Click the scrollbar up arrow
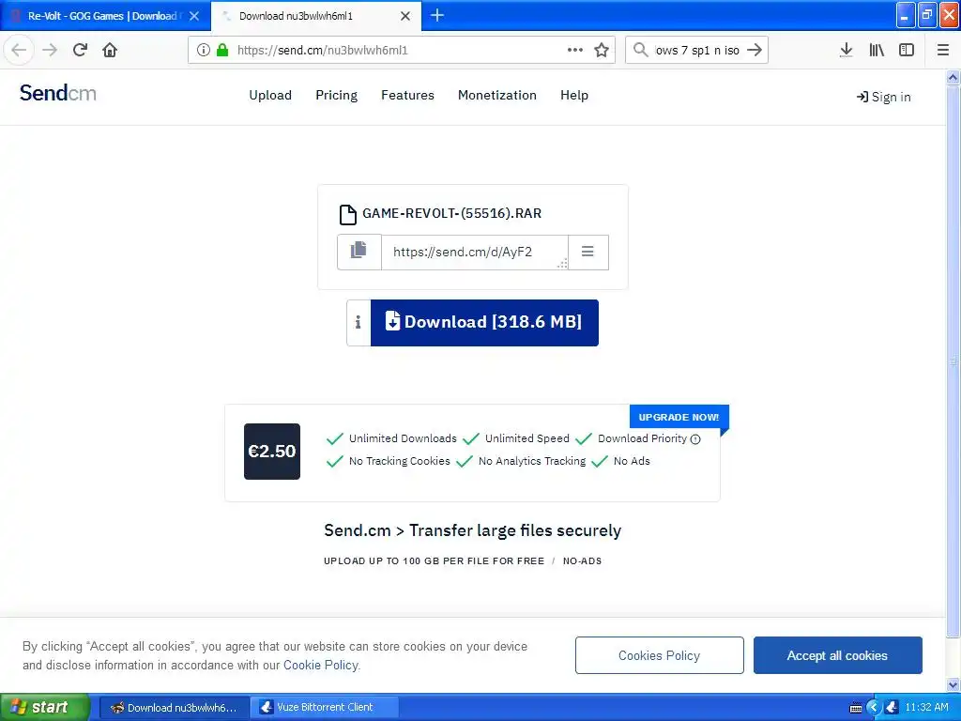961x721 pixels. (x=953, y=77)
